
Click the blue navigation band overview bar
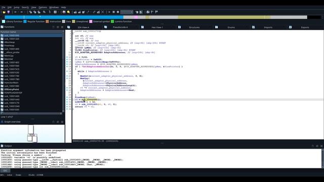tap(64, 17)
